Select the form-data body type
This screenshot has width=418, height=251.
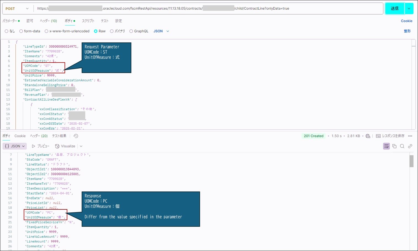coord(30,31)
